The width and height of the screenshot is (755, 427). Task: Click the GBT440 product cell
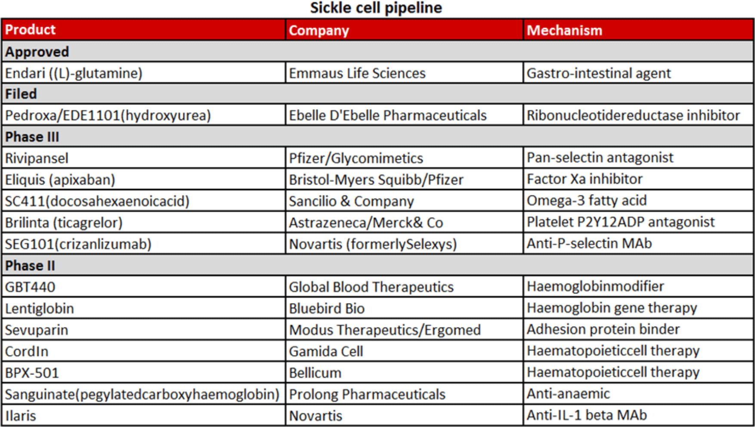click(x=143, y=287)
